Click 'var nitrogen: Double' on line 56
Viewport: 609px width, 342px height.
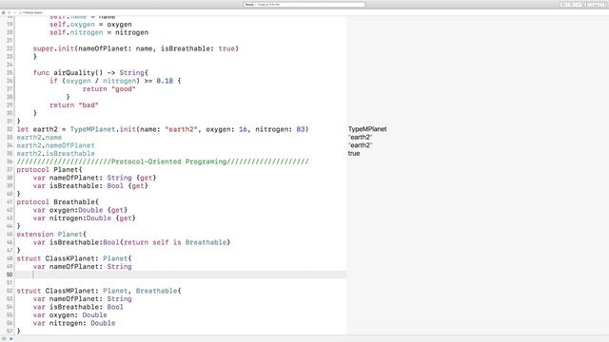tap(74, 323)
